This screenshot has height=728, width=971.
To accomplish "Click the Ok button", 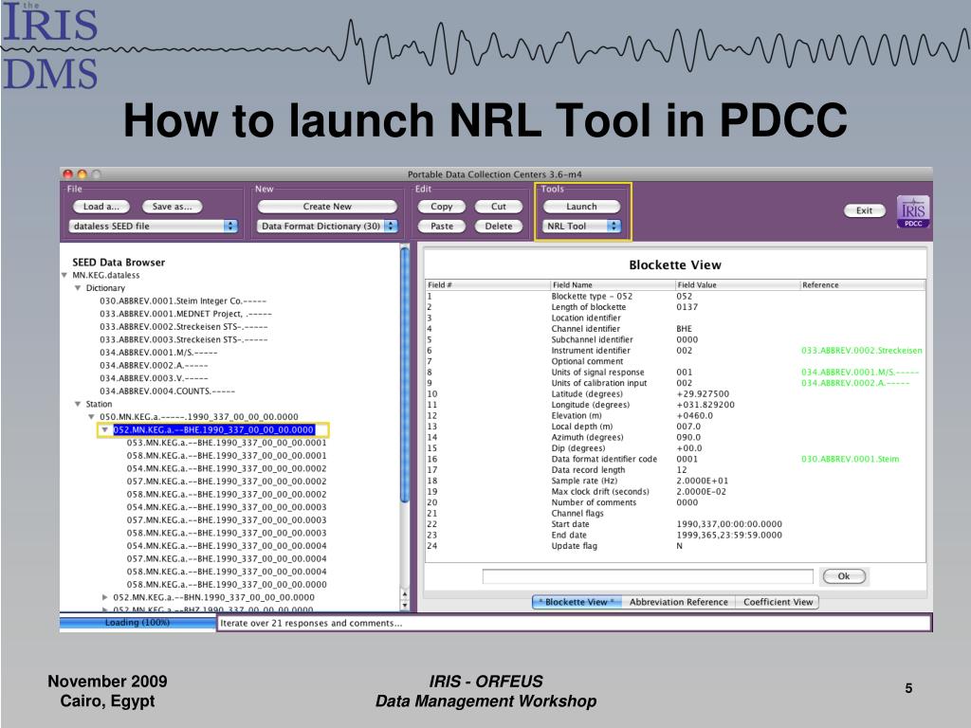I will coord(843,576).
